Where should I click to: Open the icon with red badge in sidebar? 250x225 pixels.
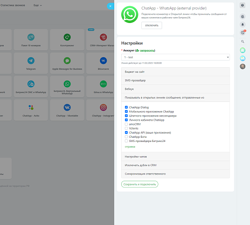242,33
